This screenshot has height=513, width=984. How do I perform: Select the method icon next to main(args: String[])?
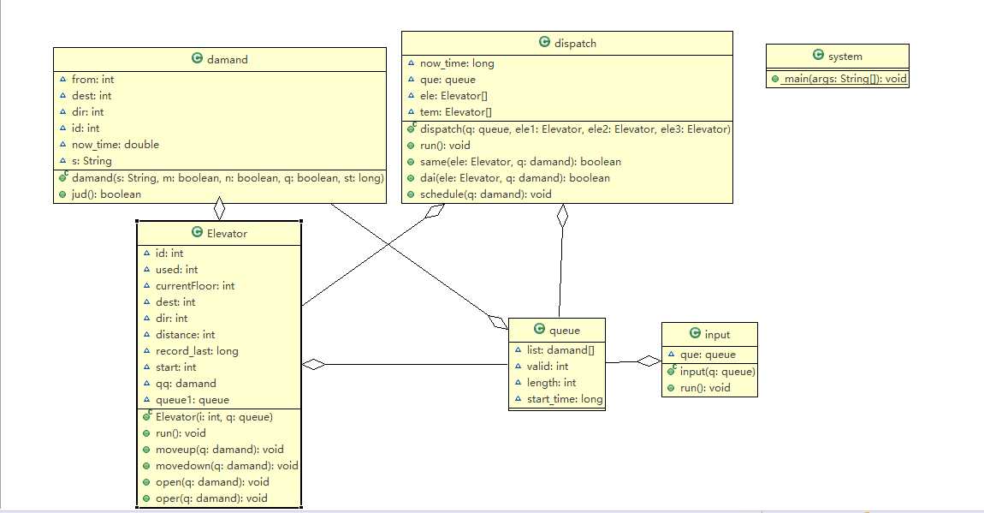[775, 79]
